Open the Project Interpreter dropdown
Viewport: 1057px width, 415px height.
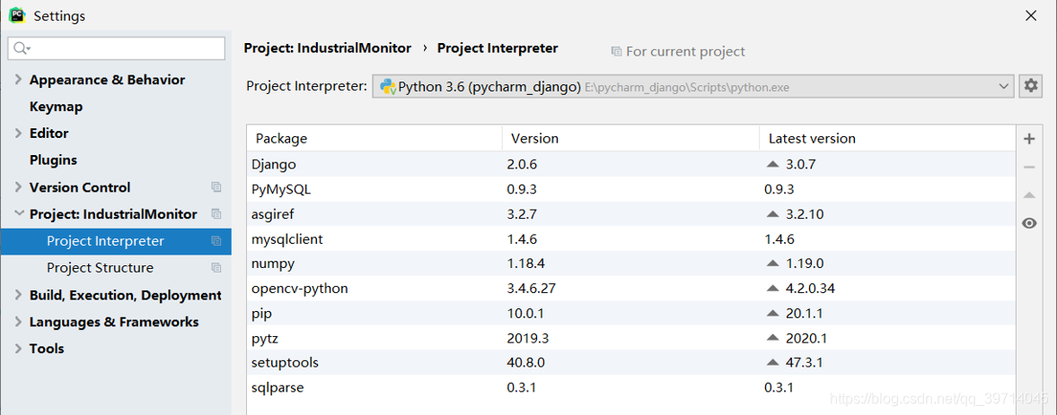click(x=1003, y=87)
